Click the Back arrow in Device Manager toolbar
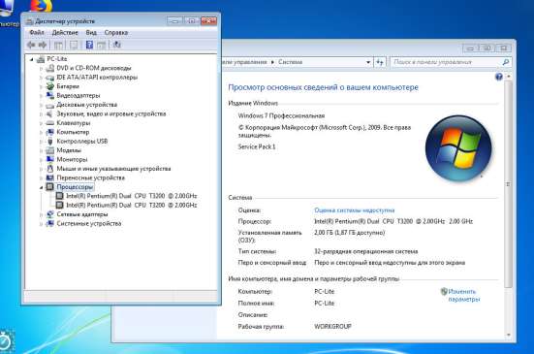The width and height of the screenshot is (534, 354). pos(31,45)
